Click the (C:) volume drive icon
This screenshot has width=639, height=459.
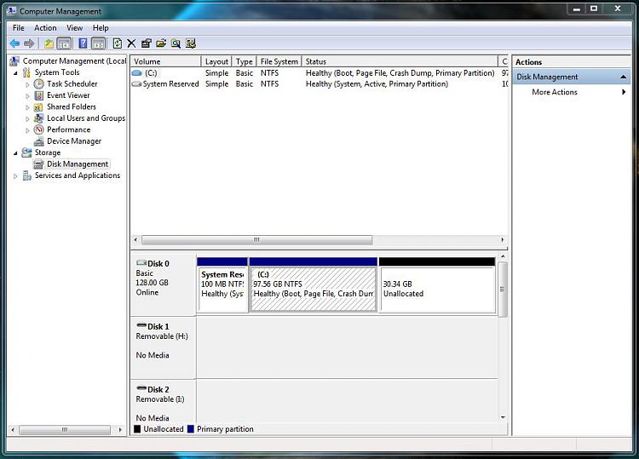pyautogui.click(x=137, y=73)
